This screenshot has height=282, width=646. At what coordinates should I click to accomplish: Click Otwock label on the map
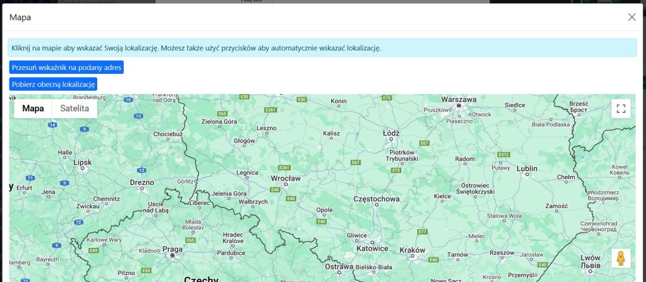481,114
